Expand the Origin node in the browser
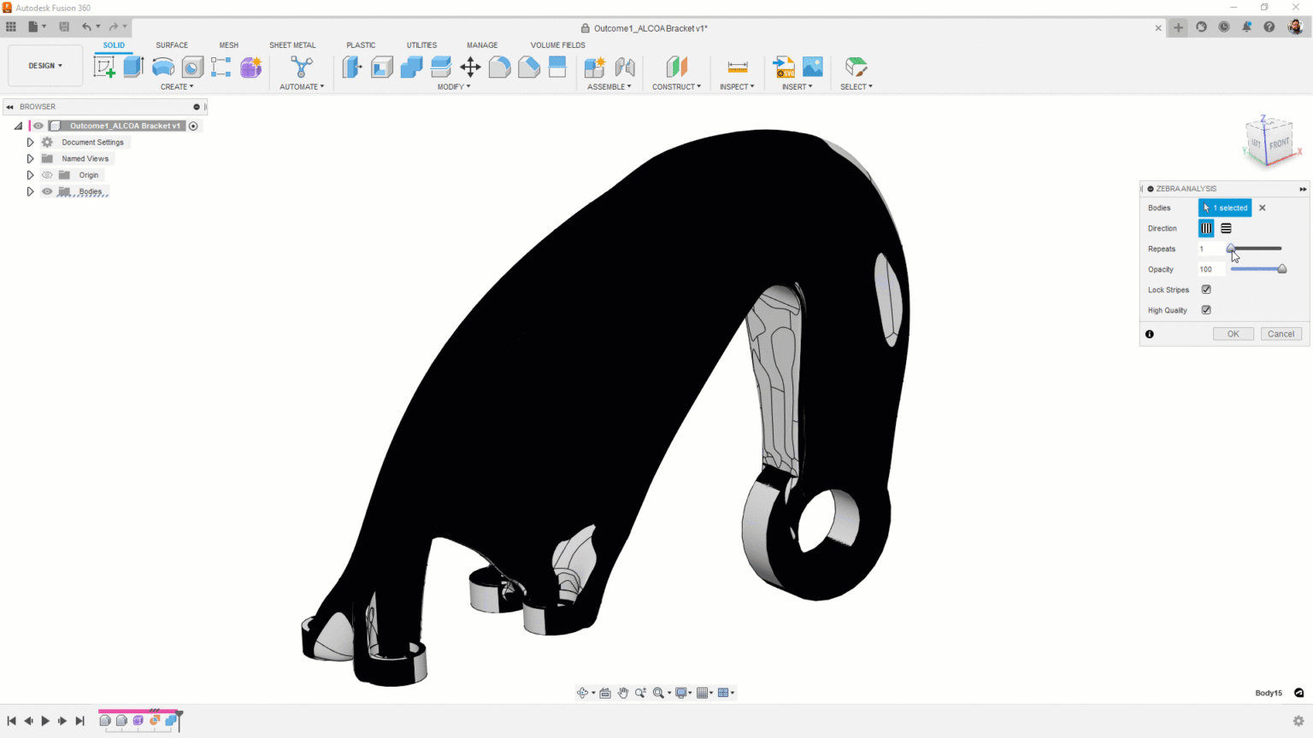1313x738 pixels. pos(30,174)
